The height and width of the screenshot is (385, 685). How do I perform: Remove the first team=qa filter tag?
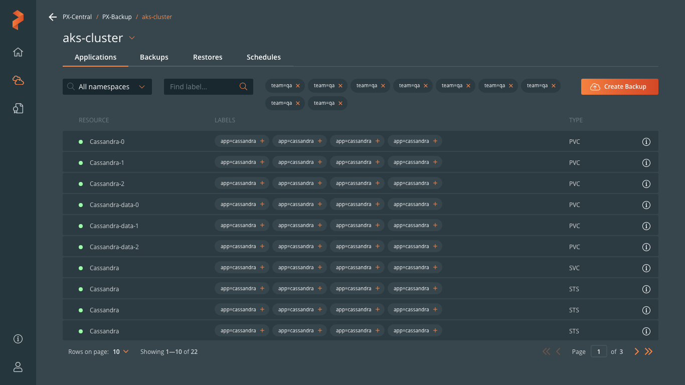click(x=298, y=86)
